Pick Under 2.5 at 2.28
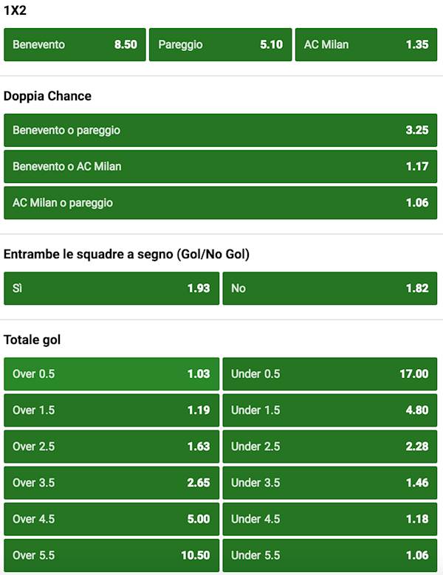The image size is (443, 575). coord(330,446)
